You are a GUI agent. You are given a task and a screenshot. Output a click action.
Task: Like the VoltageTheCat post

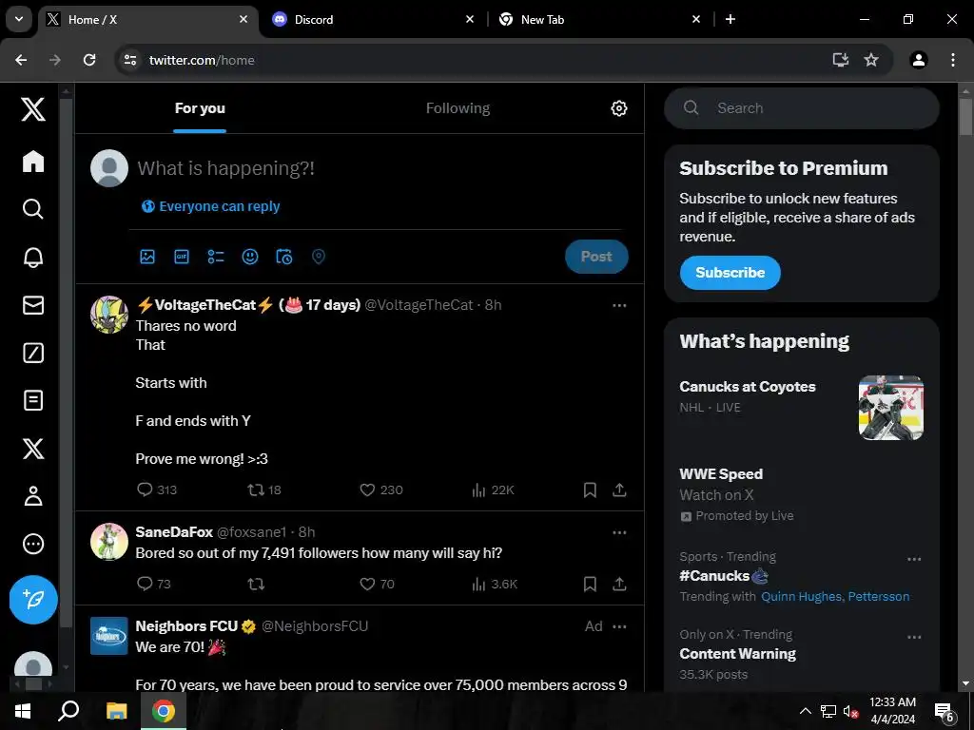(380, 490)
